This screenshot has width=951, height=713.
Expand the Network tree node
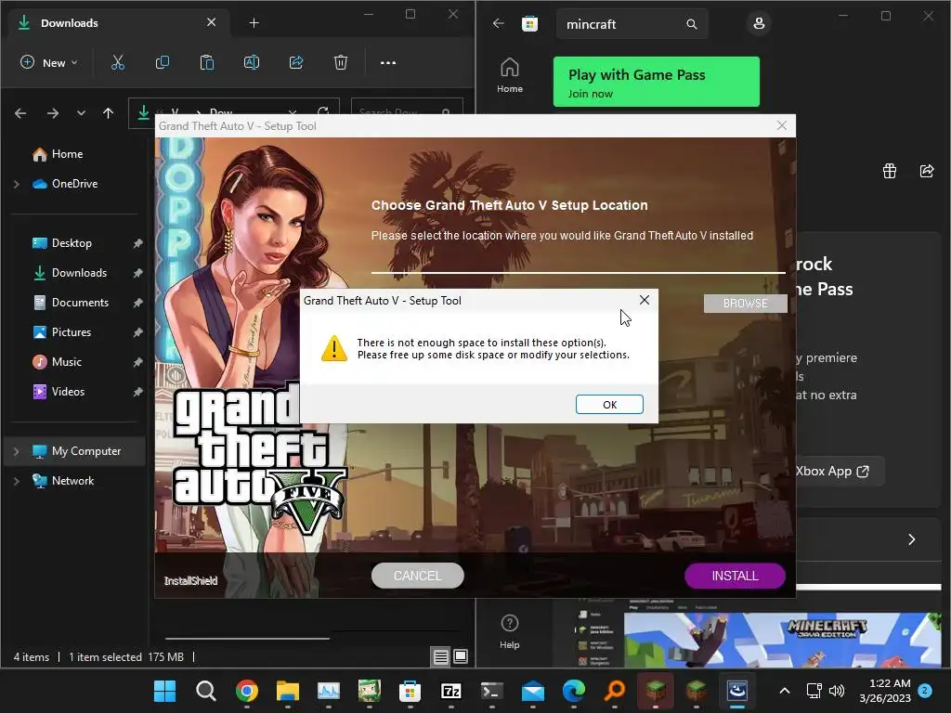[17, 481]
